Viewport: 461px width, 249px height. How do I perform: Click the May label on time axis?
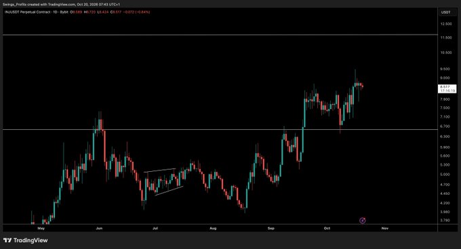41,228
